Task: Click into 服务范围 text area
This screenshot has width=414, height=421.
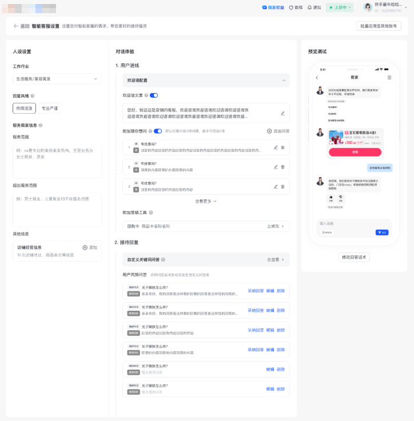Action: point(57,161)
